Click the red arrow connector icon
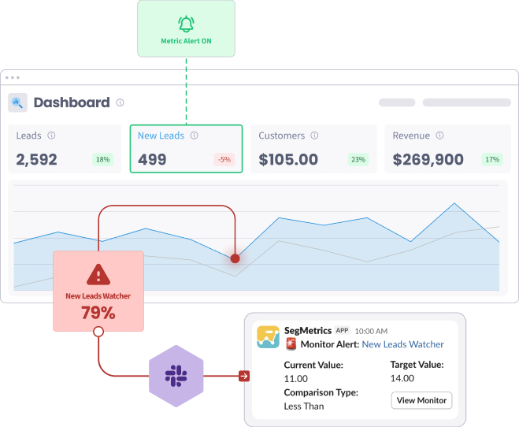Viewport: 519px width, 427px height. click(244, 376)
